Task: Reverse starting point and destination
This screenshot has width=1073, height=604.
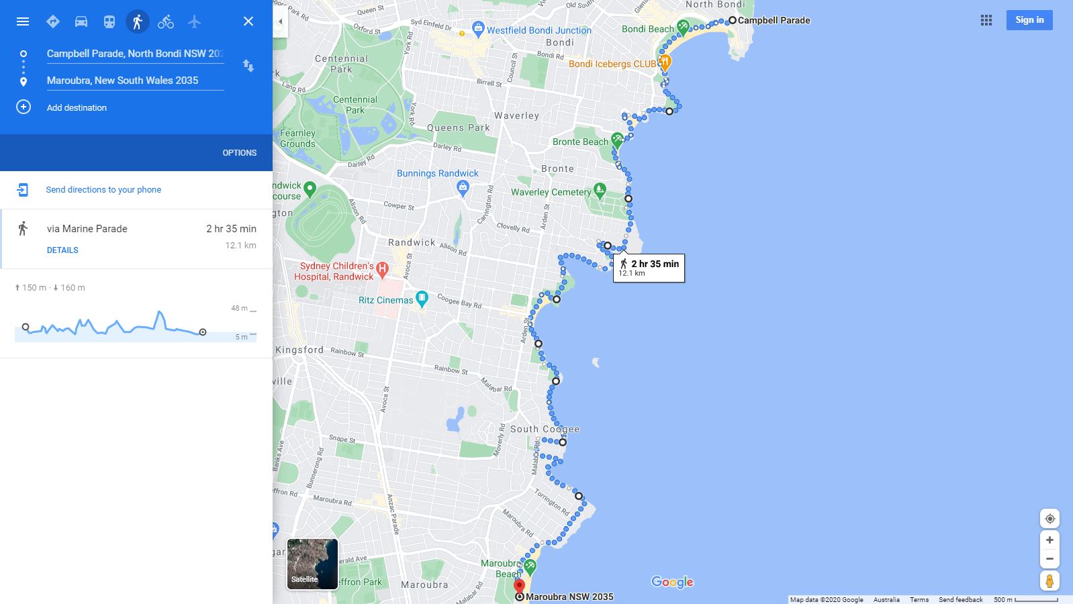Action: point(248,66)
